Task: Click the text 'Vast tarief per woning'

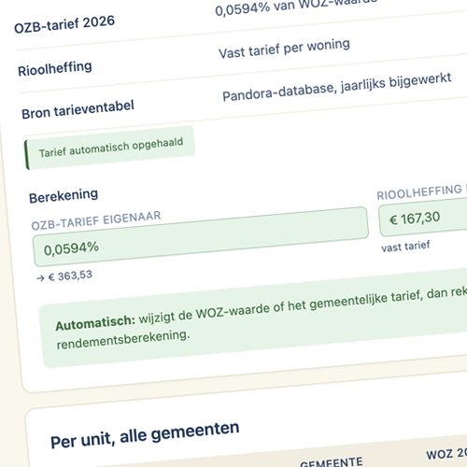Action: pyautogui.click(x=284, y=49)
